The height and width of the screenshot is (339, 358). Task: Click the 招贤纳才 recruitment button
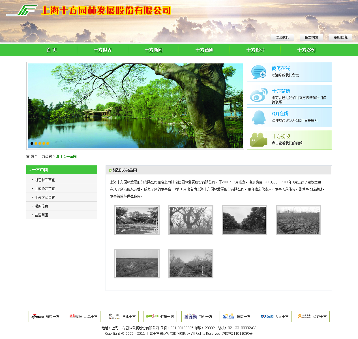pyautogui.click(x=311, y=37)
